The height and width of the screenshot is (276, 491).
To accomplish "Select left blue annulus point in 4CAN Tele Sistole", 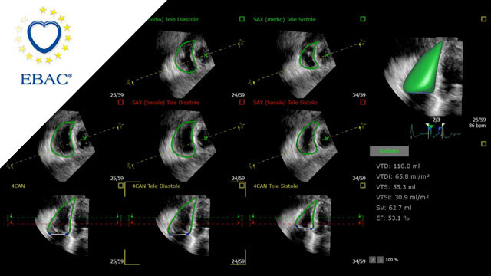I will (296, 226).
